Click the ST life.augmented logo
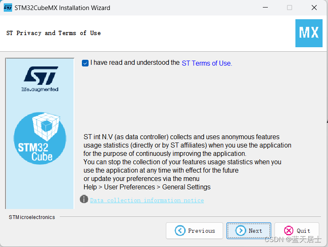Viewport: 328px width, 247px height. click(x=40, y=79)
